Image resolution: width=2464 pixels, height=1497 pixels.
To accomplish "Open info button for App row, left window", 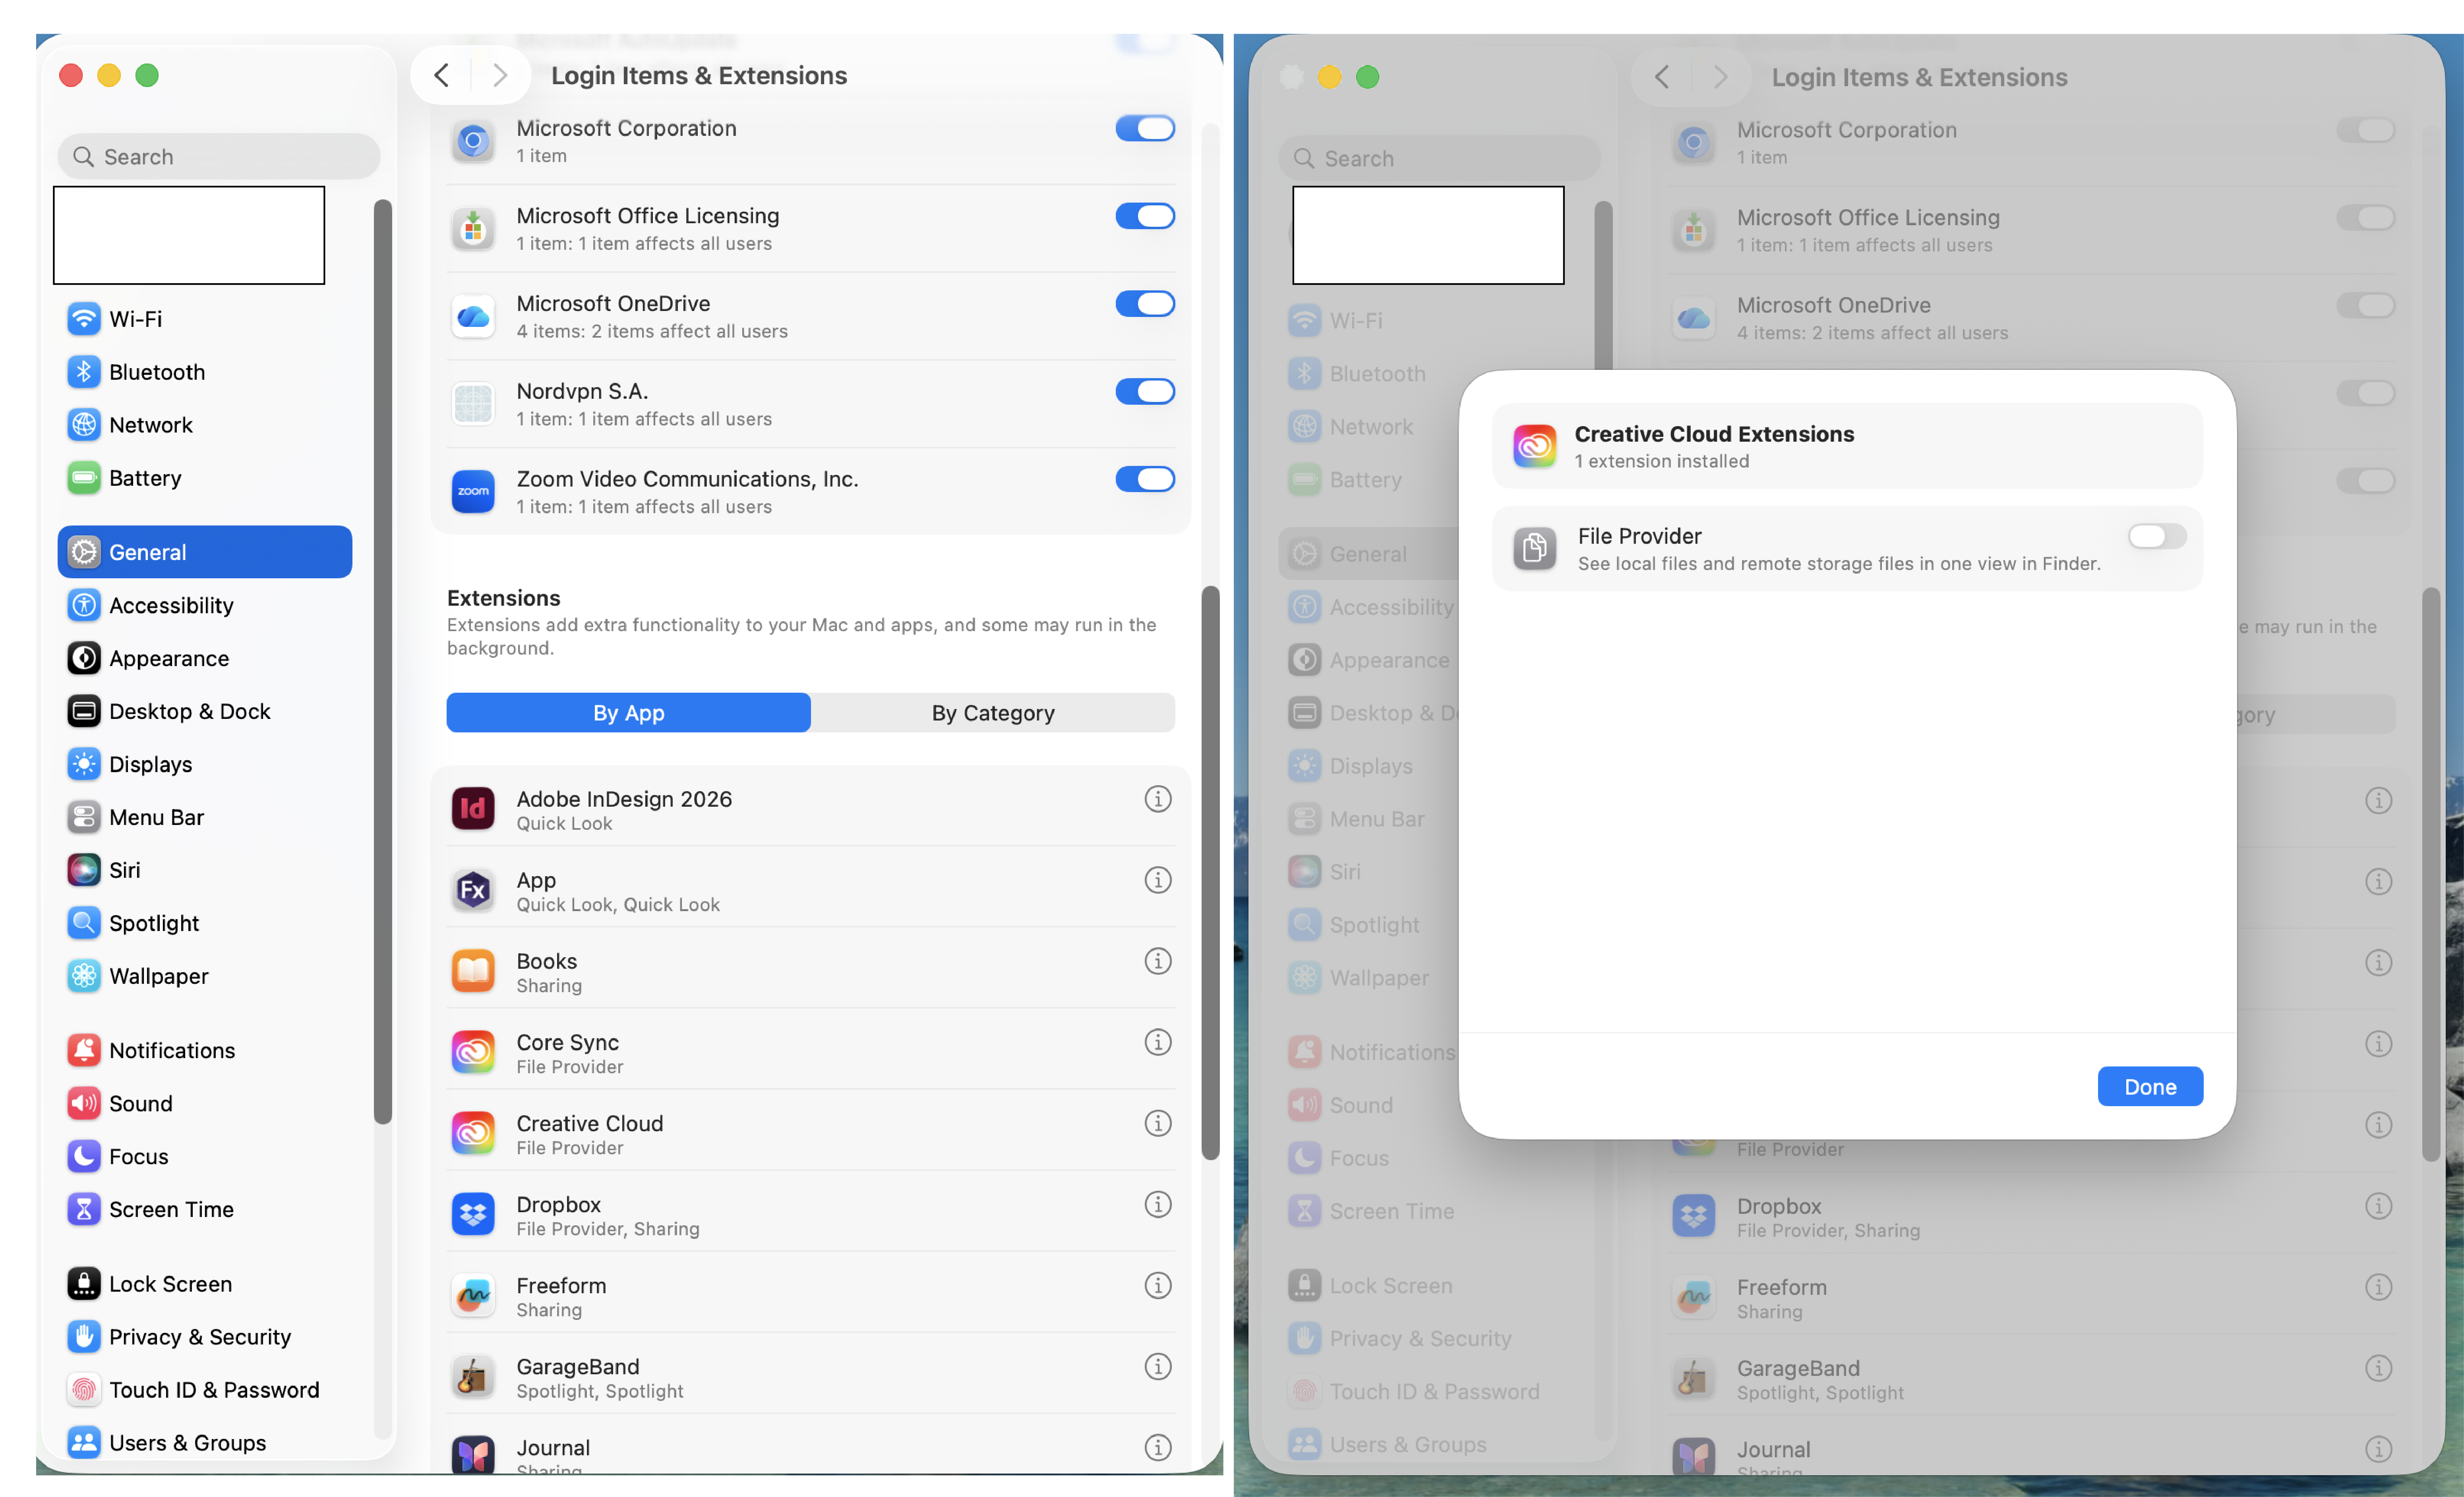I will pyautogui.click(x=1158, y=881).
